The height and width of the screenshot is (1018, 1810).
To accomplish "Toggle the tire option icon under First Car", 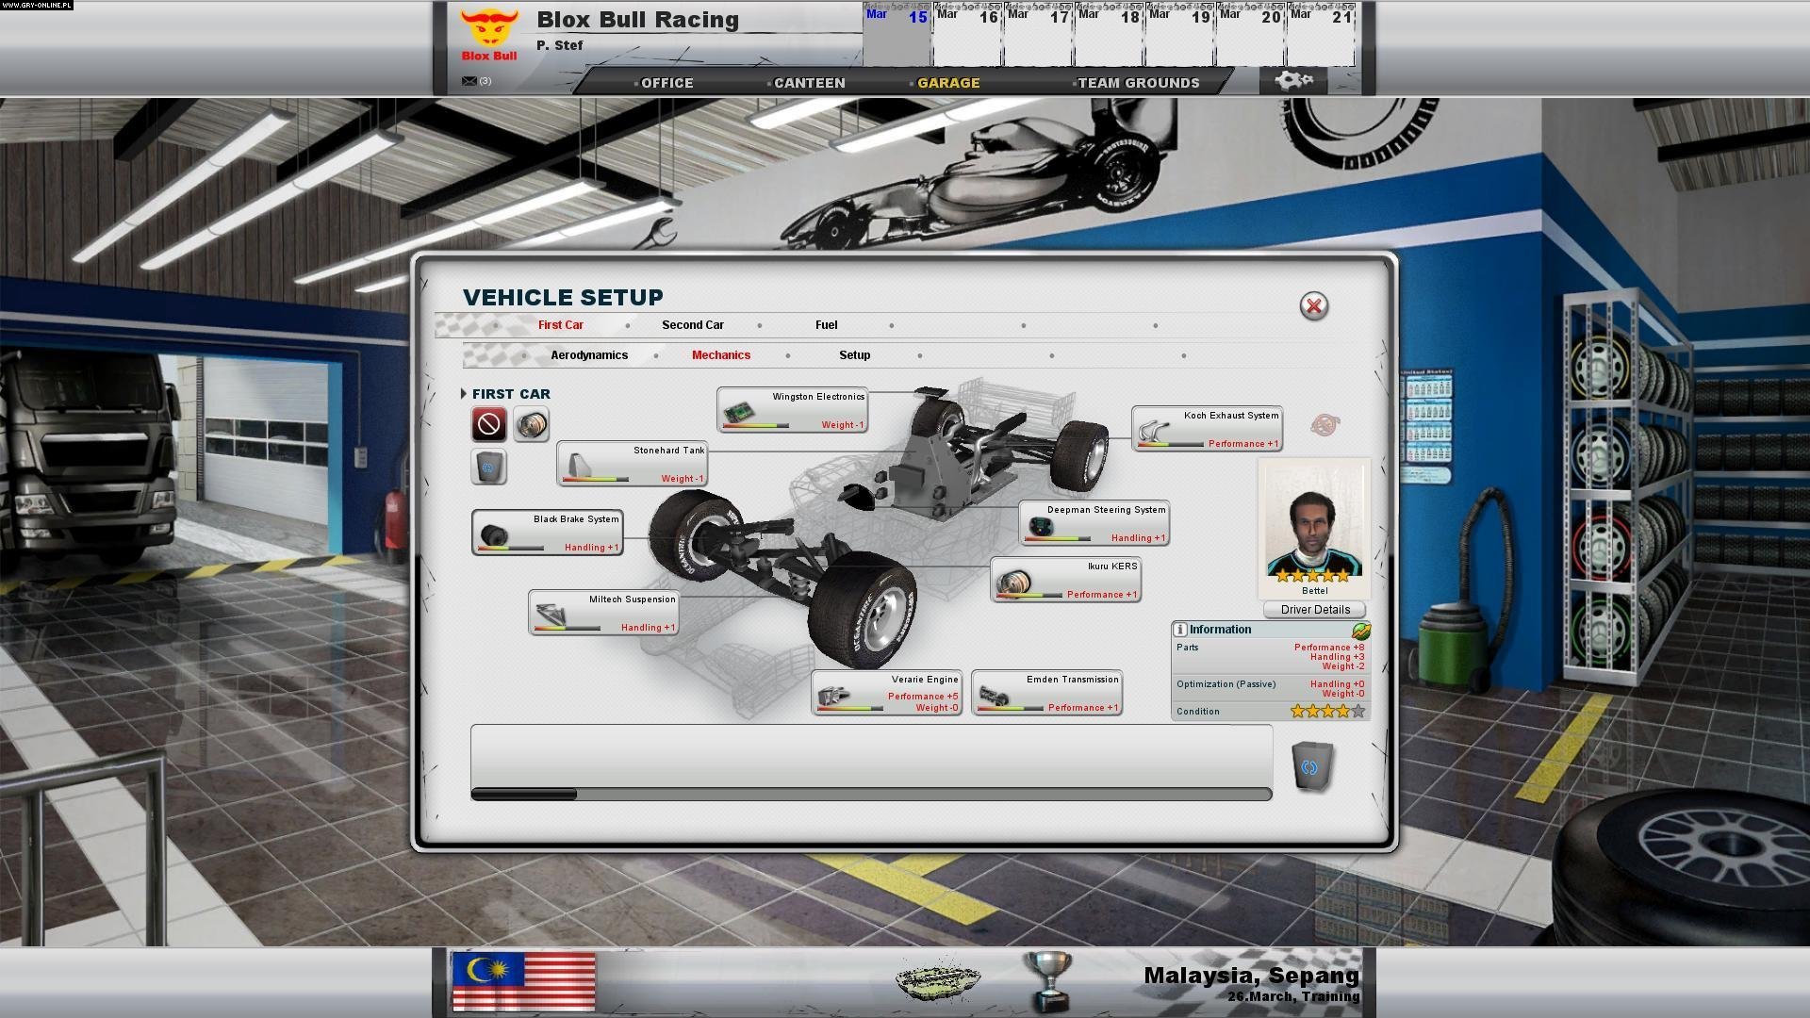I will coord(530,425).
